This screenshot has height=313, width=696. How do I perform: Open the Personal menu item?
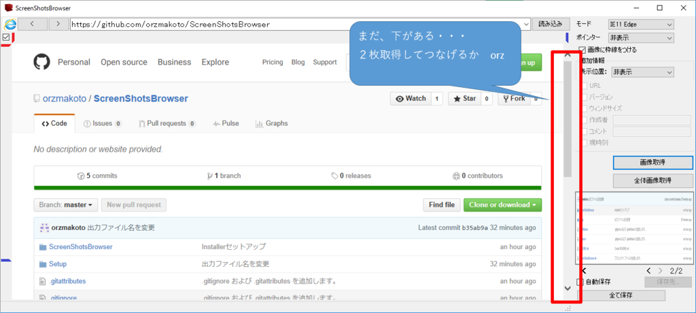click(x=74, y=62)
